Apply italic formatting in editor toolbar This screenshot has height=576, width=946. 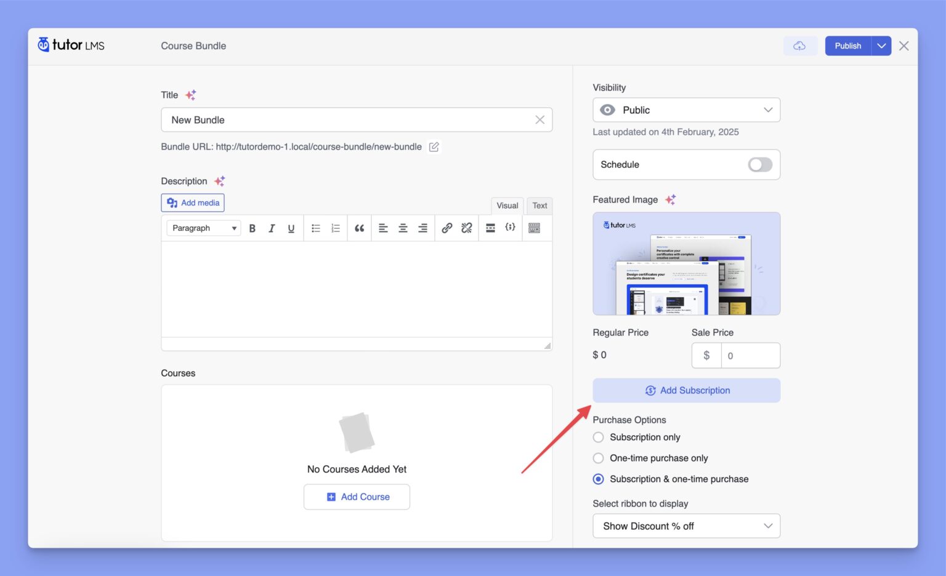tap(272, 228)
